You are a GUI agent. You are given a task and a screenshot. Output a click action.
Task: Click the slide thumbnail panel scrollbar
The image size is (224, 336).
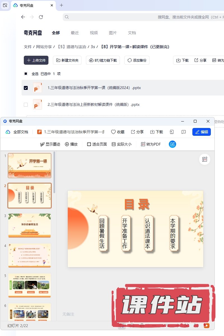(x=54, y=172)
